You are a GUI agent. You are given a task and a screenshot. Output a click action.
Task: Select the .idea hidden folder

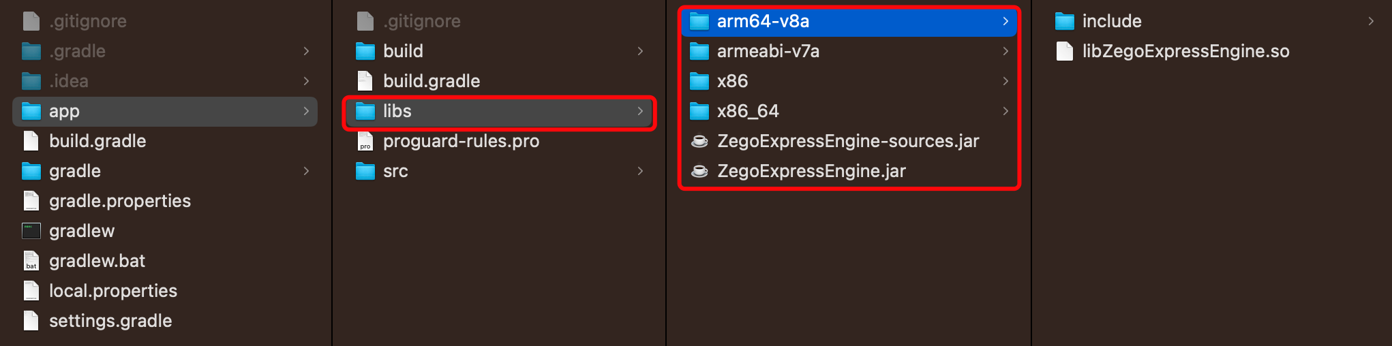point(68,81)
